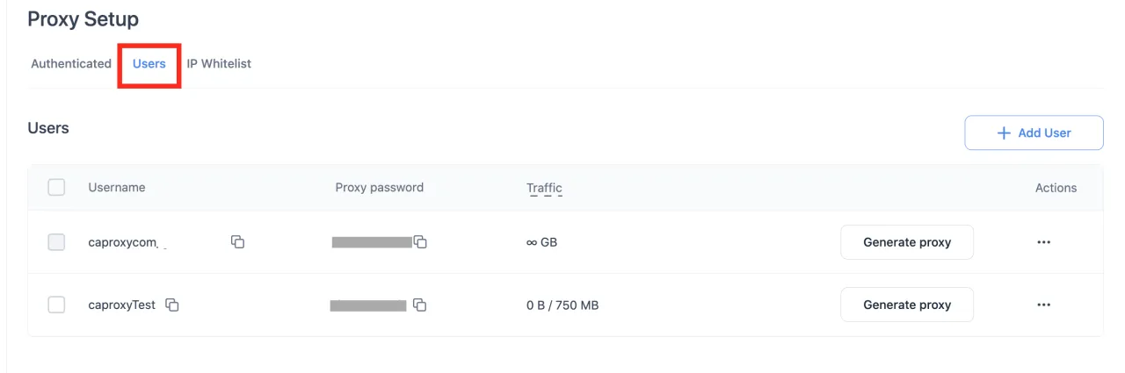1125x373 pixels.
Task: Click the 0 B / 750 MB traffic value
Action: pos(562,305)
